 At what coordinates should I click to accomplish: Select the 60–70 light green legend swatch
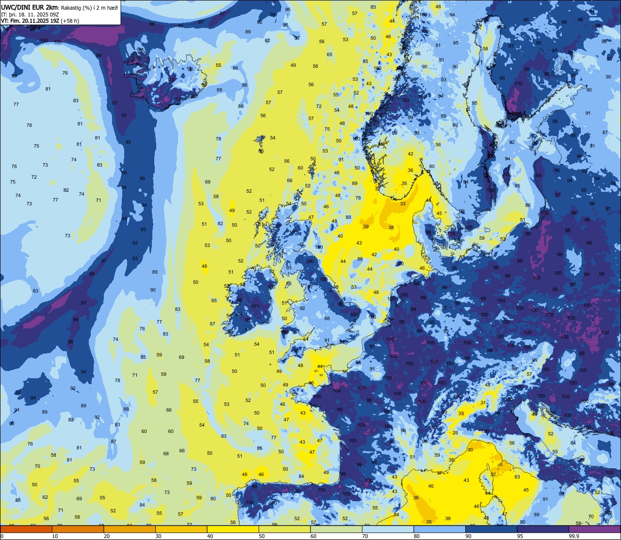(x=336, y=529)
